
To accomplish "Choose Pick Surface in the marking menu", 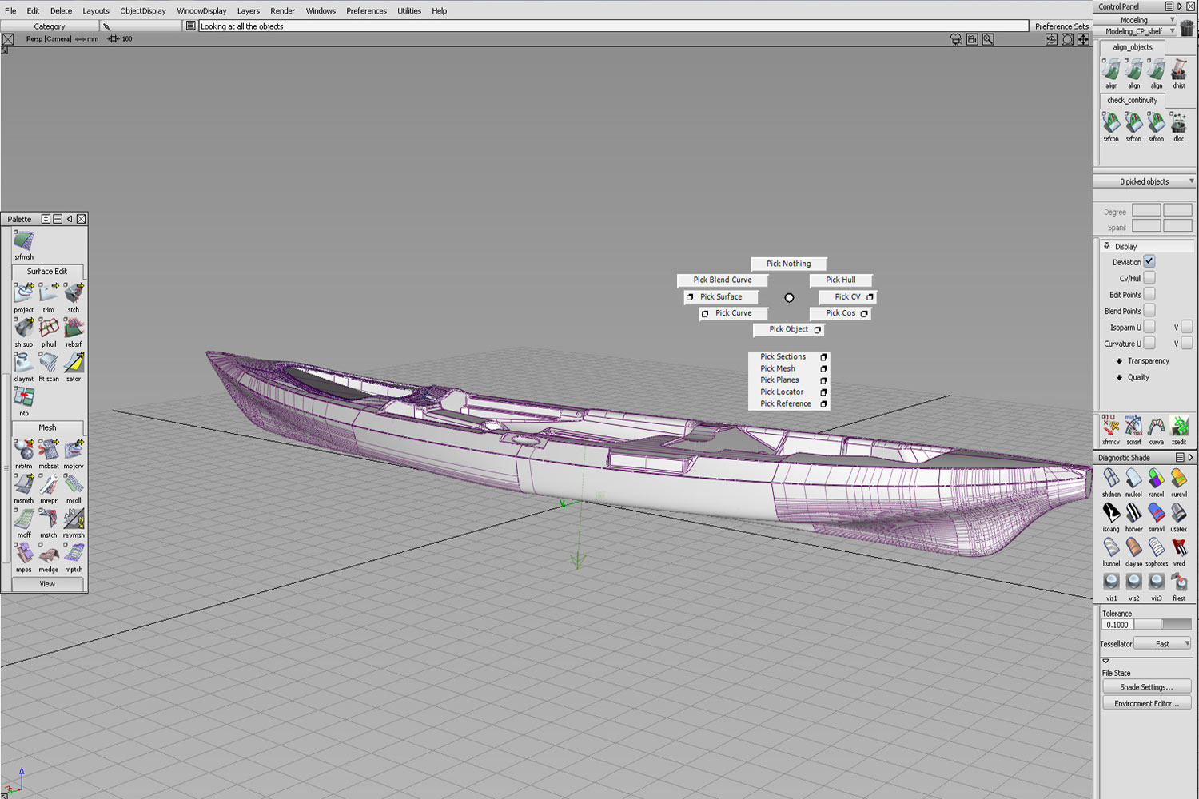I will pyautogui.click(x=721, y=296).
